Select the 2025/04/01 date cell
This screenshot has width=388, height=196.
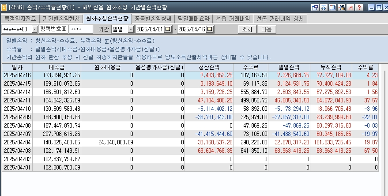pyautogui.click(x=17, y=168)
